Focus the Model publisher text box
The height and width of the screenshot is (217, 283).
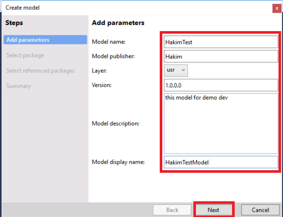tap(221, 57)
